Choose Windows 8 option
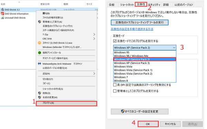The image size is (207, 129). point(145,80)
